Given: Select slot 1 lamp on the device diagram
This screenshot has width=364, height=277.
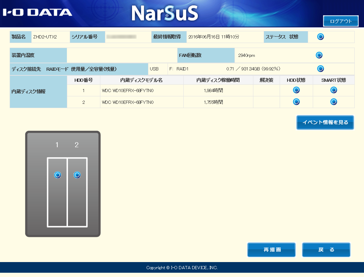Looking at the screenshot, I should coord(57,175).
